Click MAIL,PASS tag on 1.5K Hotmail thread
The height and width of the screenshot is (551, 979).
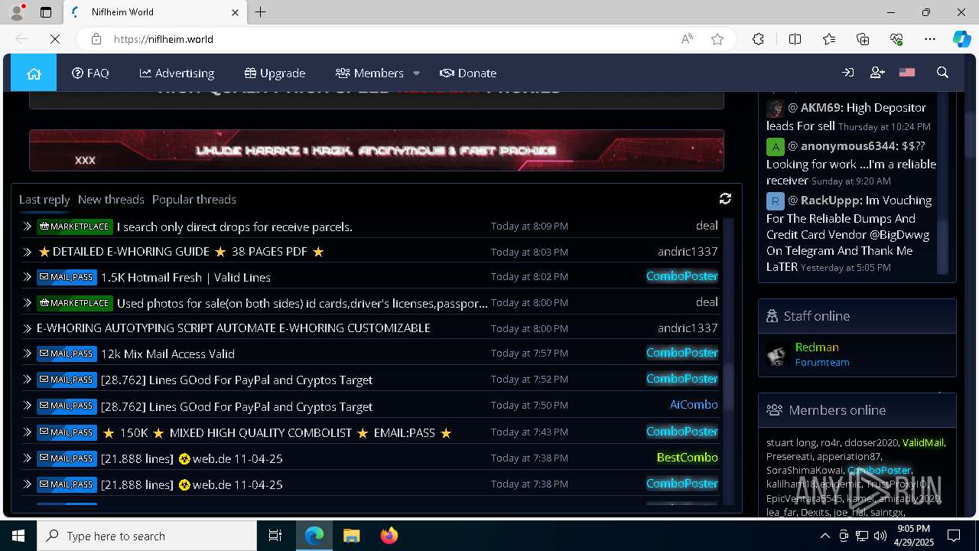click(x=67, y=277)
